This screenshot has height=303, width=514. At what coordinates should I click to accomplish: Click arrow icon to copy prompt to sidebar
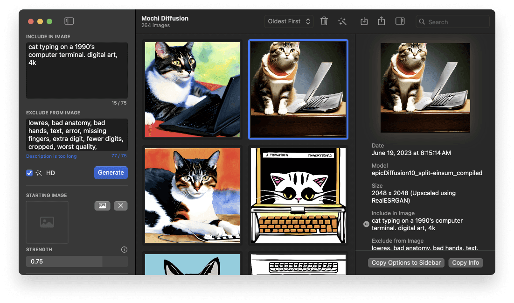[x=366, y=224]
